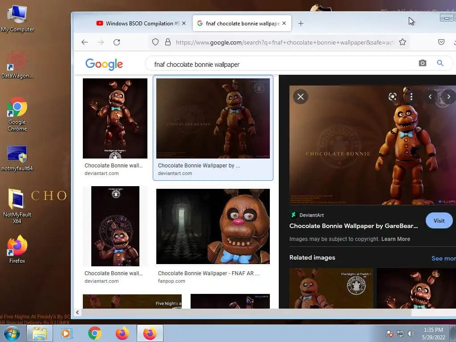The width and height of the screenshot is (456, 342).
Task: Select the Firefox desktop shortcut
Action: pyautogui.click(x=17, y=249)
